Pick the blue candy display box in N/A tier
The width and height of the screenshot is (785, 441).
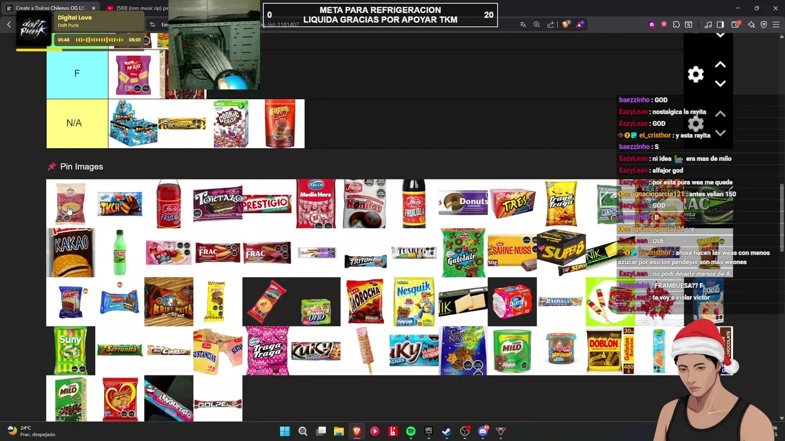click(x=132, y=124)
